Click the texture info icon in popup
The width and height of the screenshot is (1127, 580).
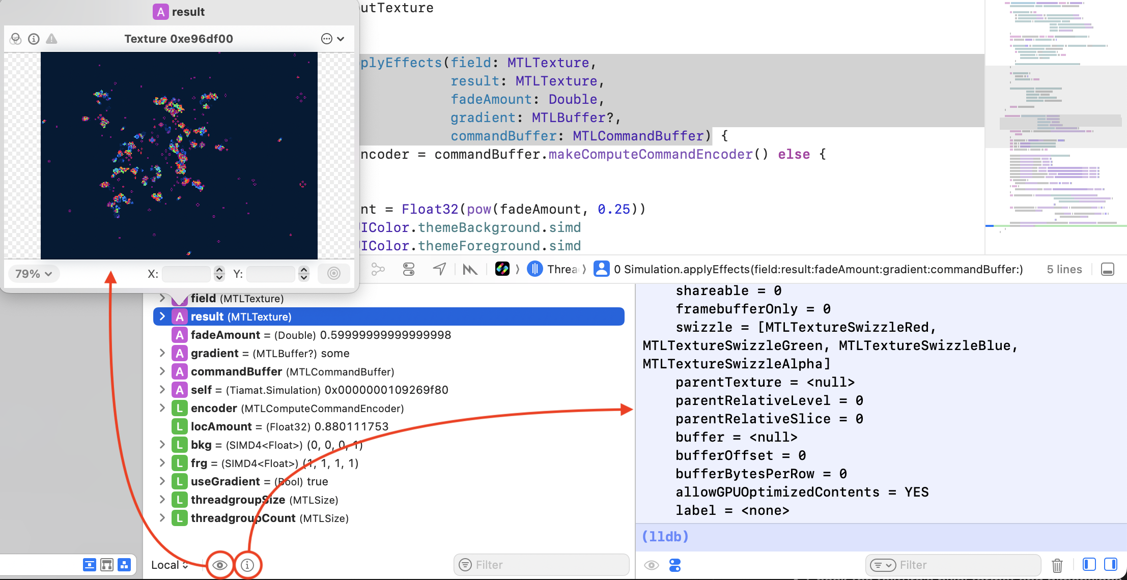click(x=34, y=39)
